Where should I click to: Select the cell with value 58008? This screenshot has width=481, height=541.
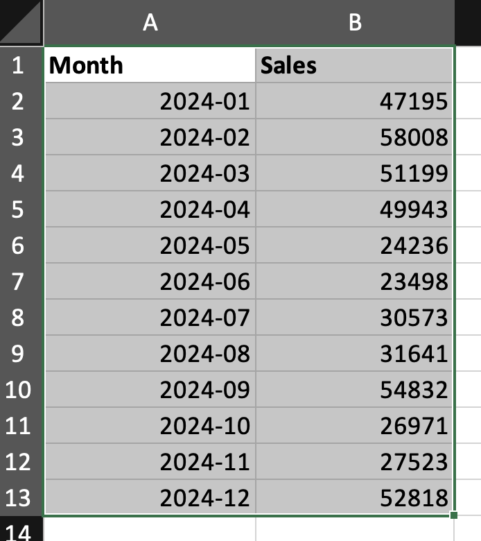(x=355, y=137)
